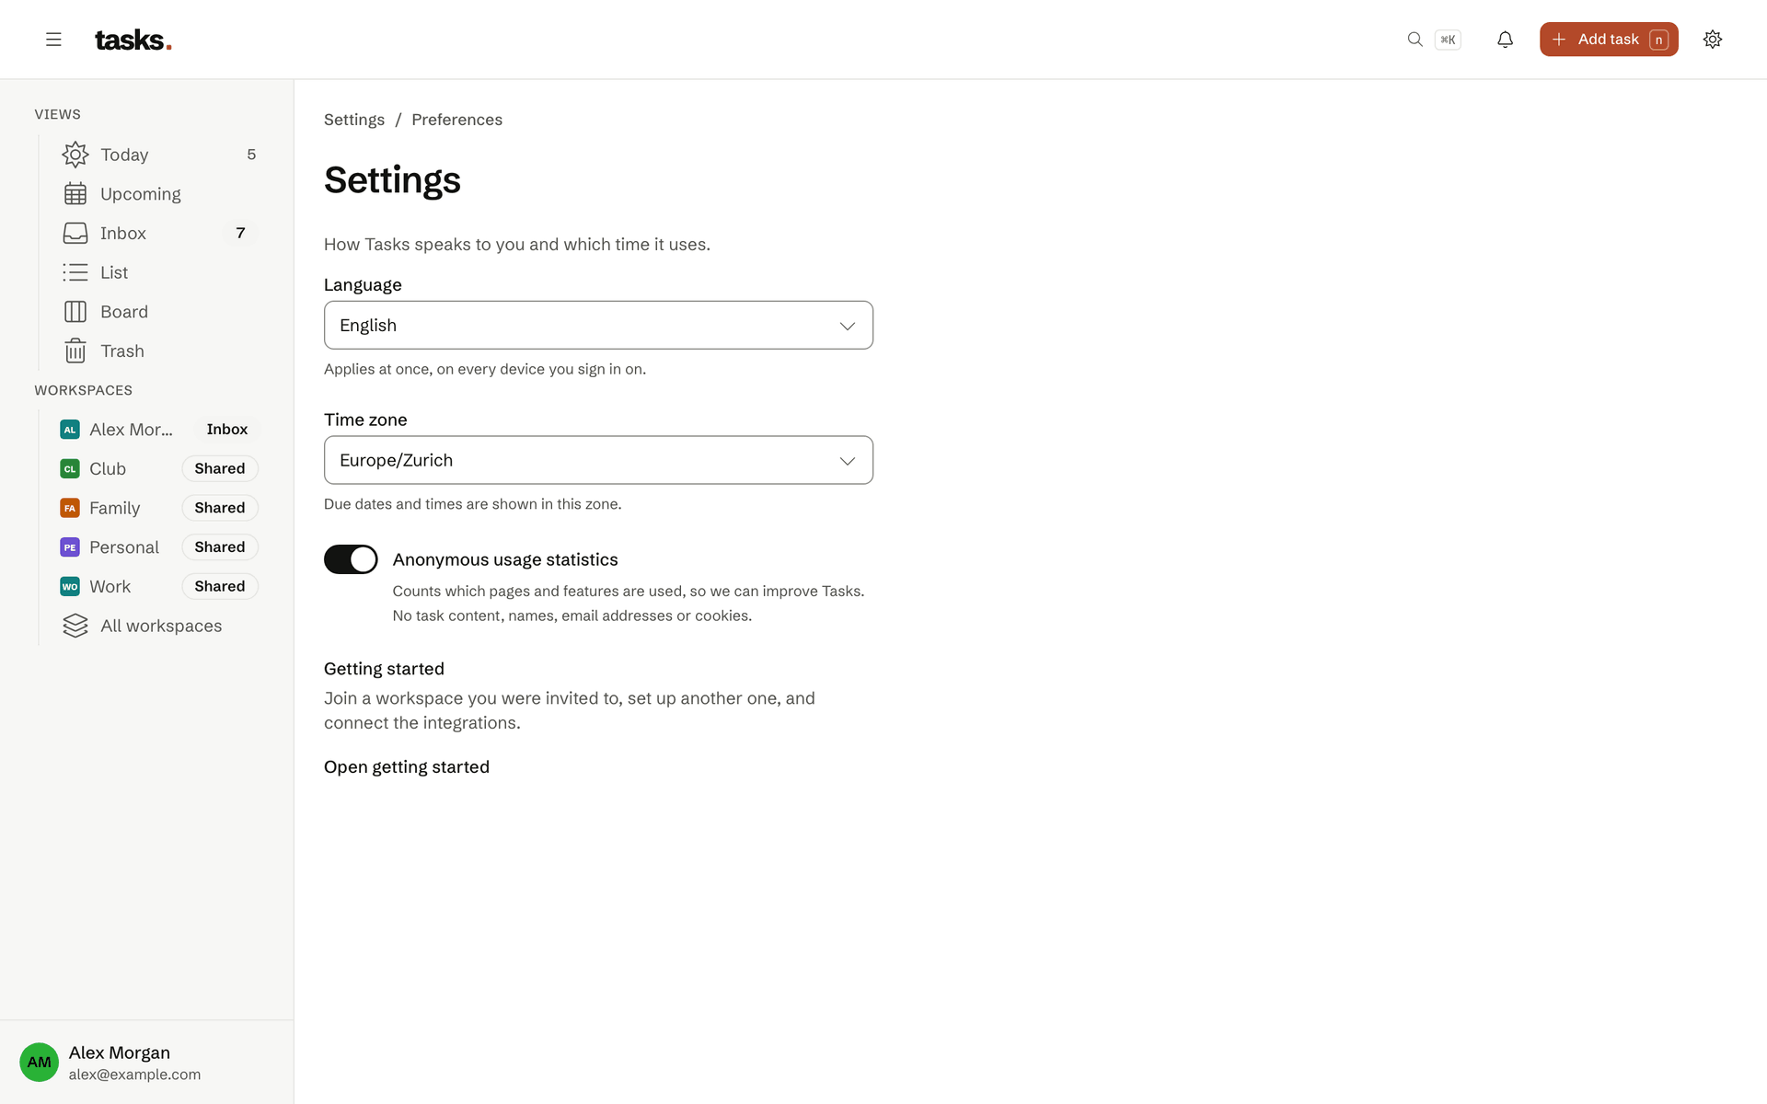The image size is (1767, 1104).
Task: Open the Language dropdown
Action: [598, 325]
